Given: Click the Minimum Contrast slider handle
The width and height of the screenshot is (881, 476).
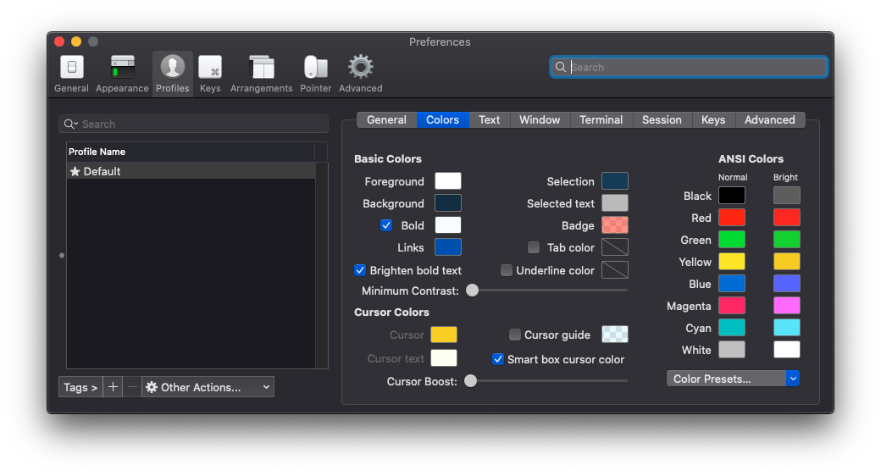Looking at the screenshot, I should point(473,290).
